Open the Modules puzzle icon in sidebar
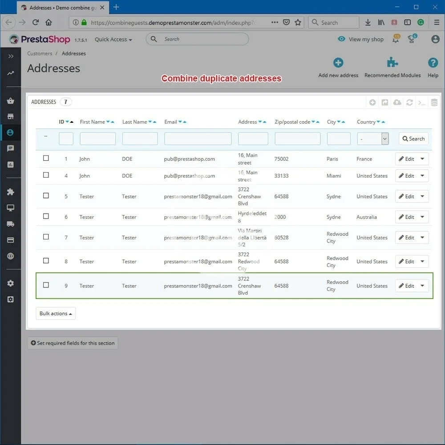The image size is (445, 445). [11, 192]
